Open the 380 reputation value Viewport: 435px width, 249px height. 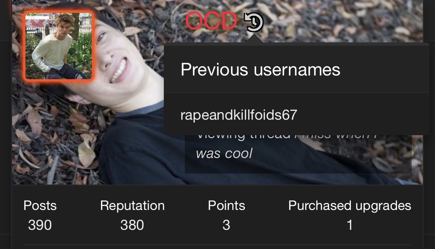point(132,225)
